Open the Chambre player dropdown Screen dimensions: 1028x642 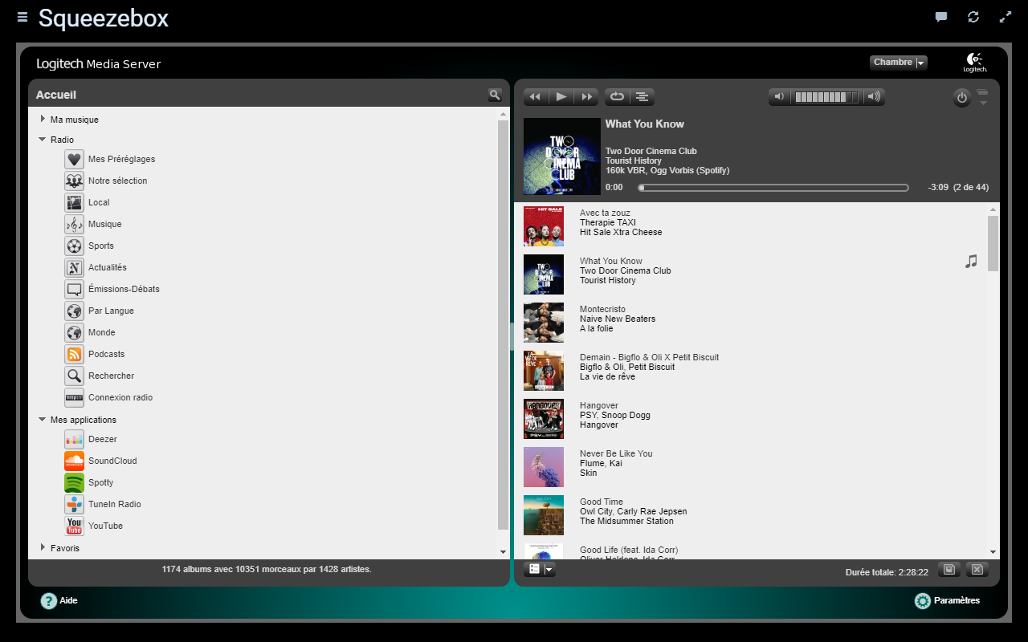coord(899,63)
